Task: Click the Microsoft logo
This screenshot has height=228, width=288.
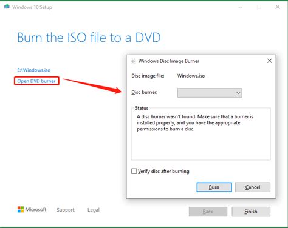Action: coord(32,210)
